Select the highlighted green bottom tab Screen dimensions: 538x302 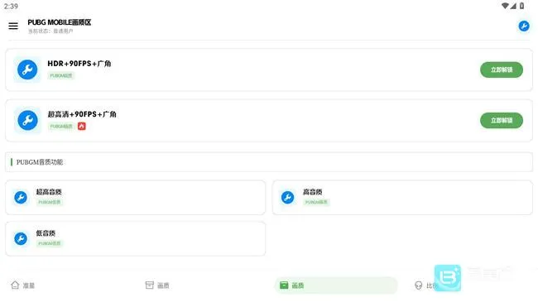336,285
